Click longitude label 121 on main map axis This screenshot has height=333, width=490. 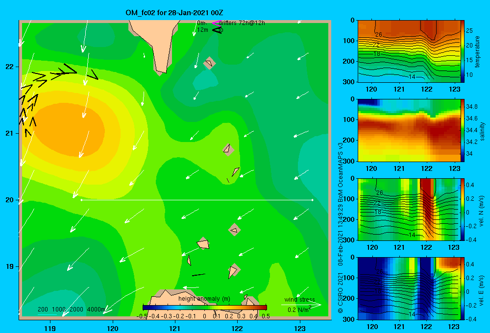(175, 328)
